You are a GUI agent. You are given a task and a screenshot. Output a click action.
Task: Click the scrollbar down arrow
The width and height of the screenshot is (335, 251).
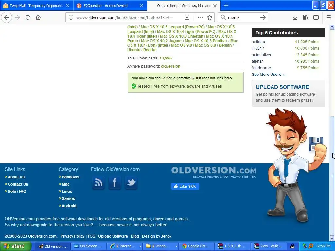coord(332,238)
